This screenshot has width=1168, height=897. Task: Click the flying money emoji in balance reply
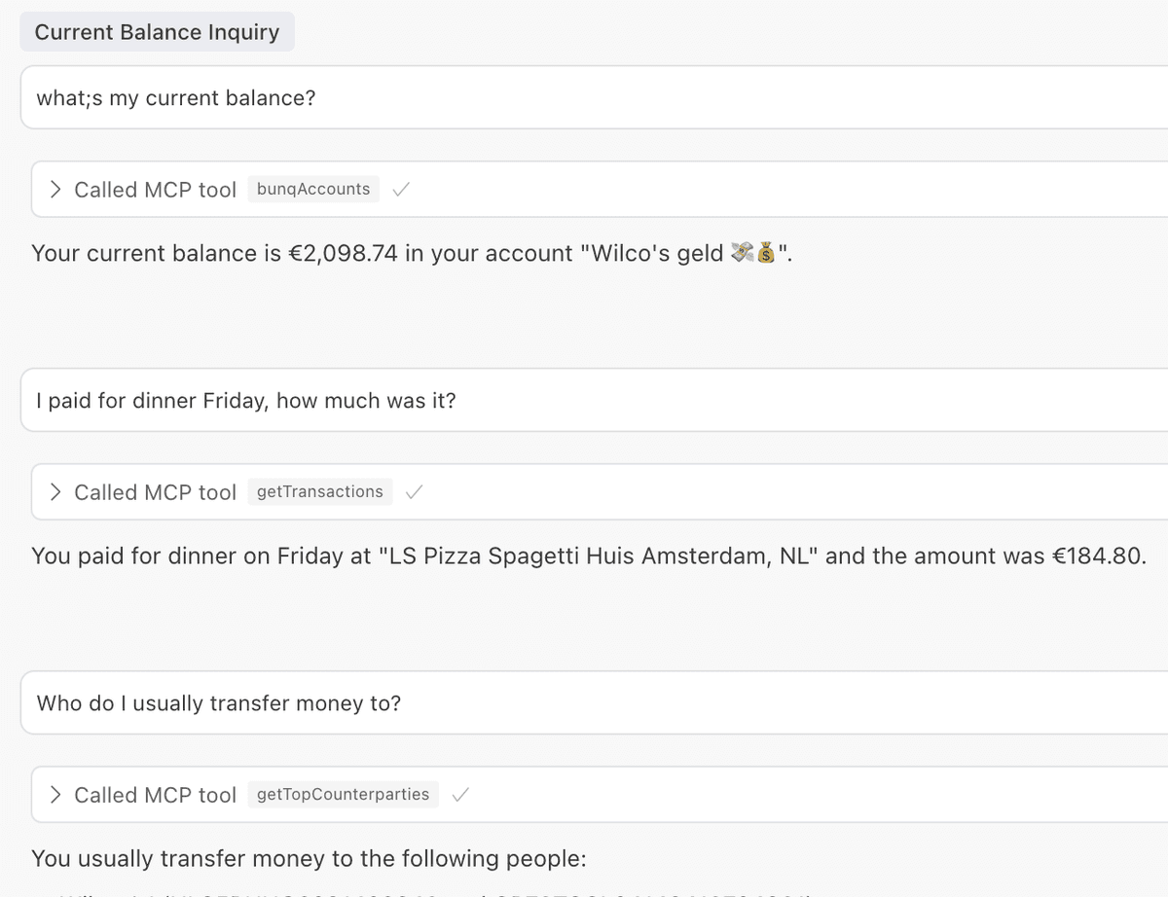743,253
